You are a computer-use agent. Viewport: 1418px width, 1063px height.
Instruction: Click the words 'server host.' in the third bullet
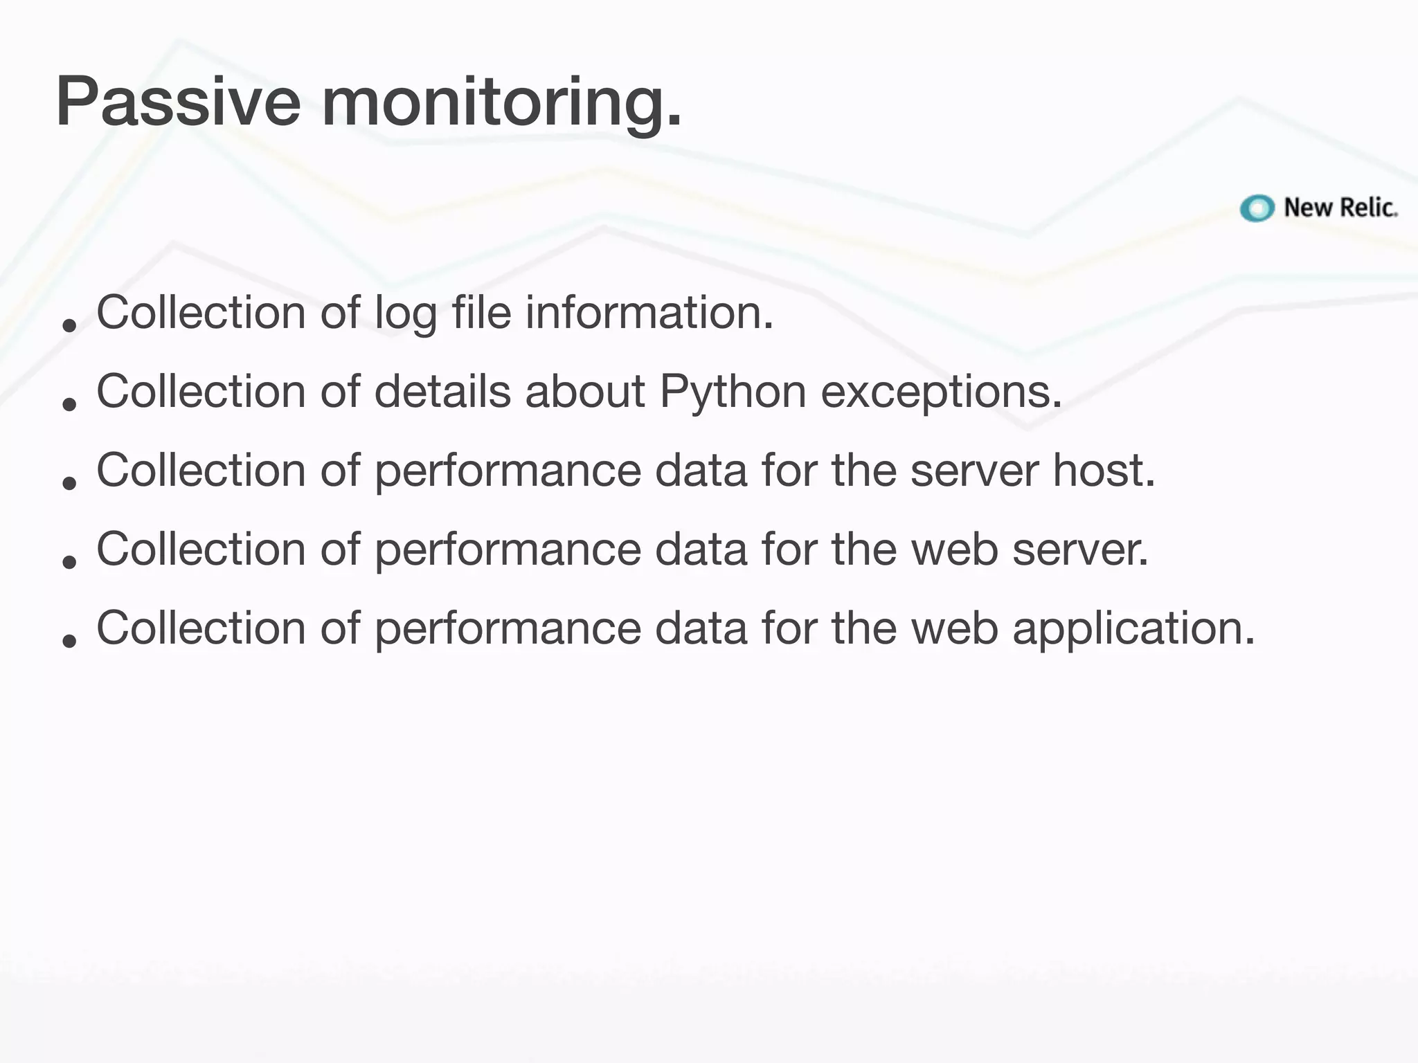point(1032,471)
